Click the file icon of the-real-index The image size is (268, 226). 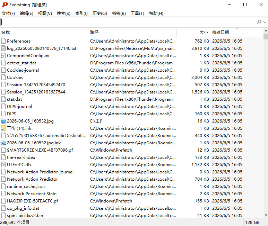pos(3,157)
